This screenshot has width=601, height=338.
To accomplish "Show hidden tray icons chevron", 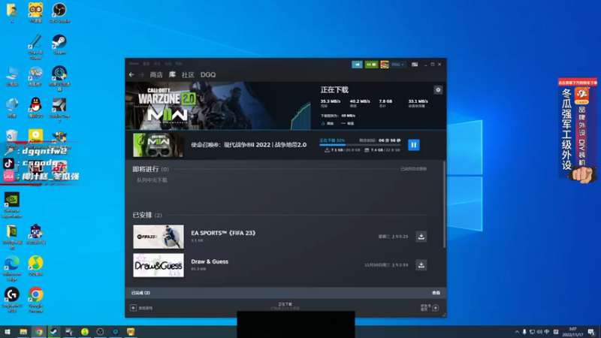I will point(517,332).
